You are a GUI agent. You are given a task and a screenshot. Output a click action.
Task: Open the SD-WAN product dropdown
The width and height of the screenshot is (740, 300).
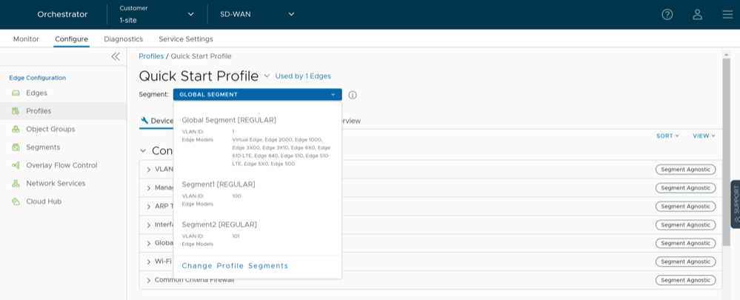click(x=257, y=14)
